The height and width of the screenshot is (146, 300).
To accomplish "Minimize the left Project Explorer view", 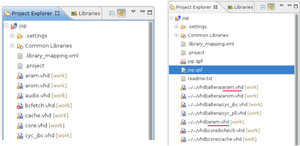I will click(x=143, y=12).
